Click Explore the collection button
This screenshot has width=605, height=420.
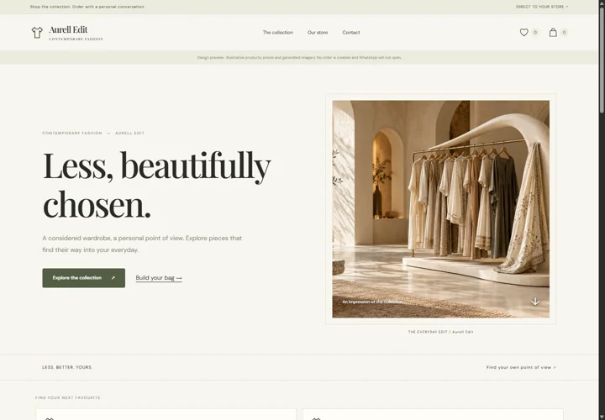click(x=84, y=278)
